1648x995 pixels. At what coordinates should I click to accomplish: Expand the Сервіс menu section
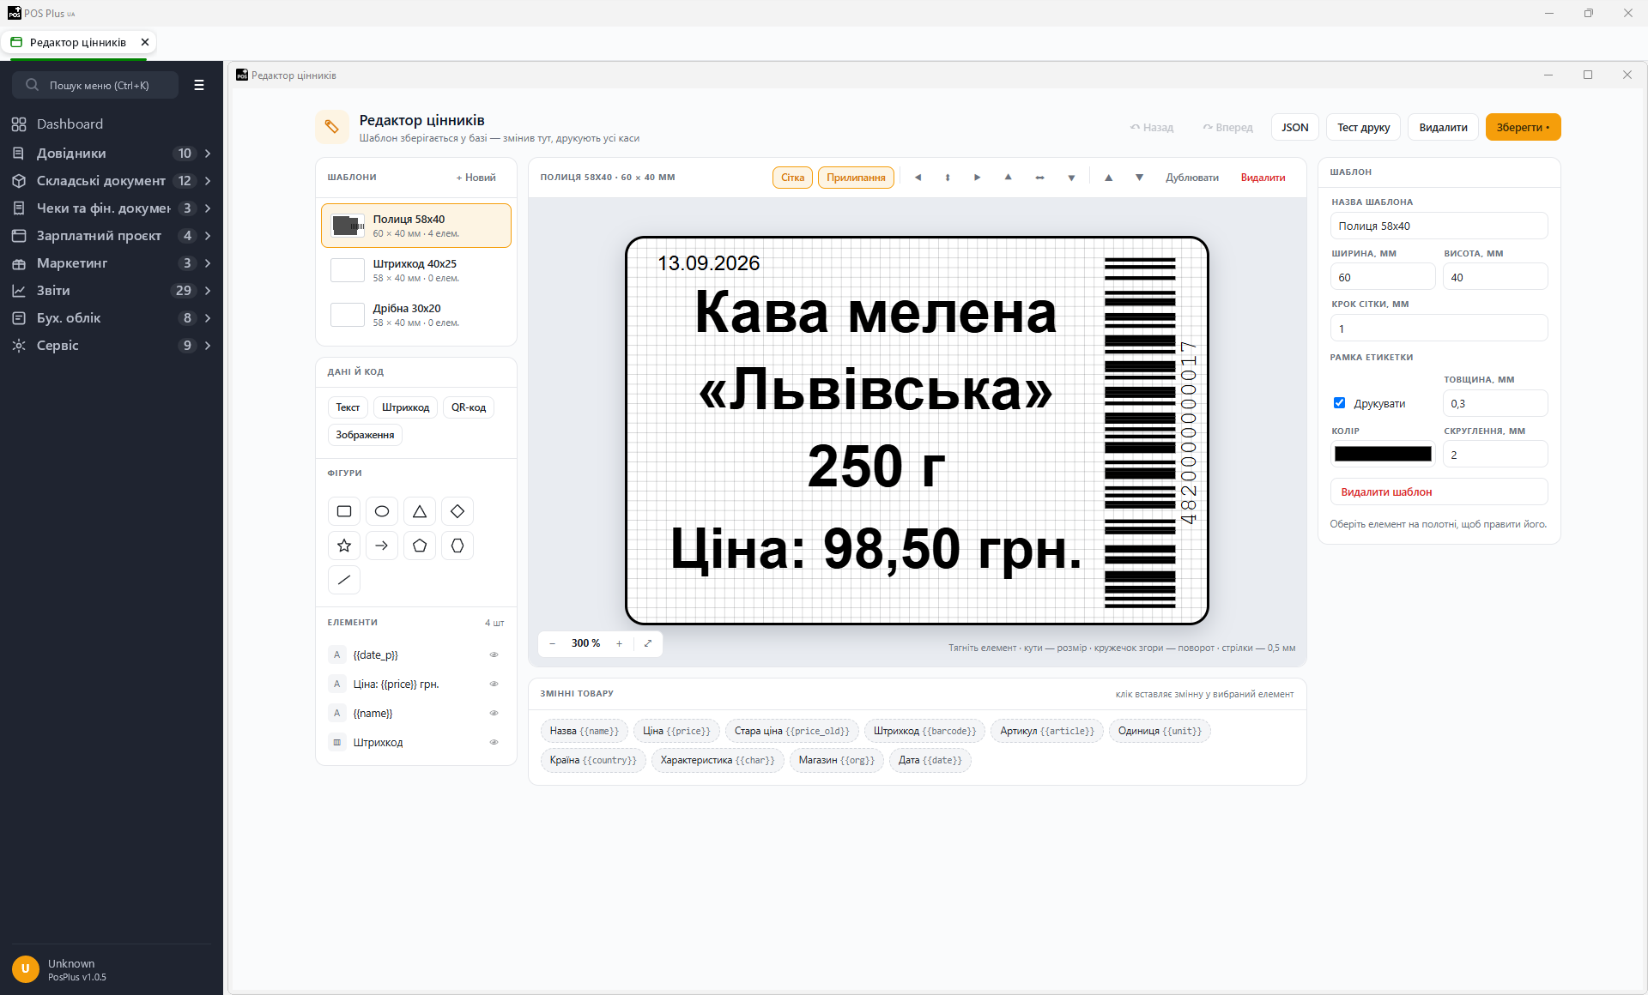click(112, 346)
